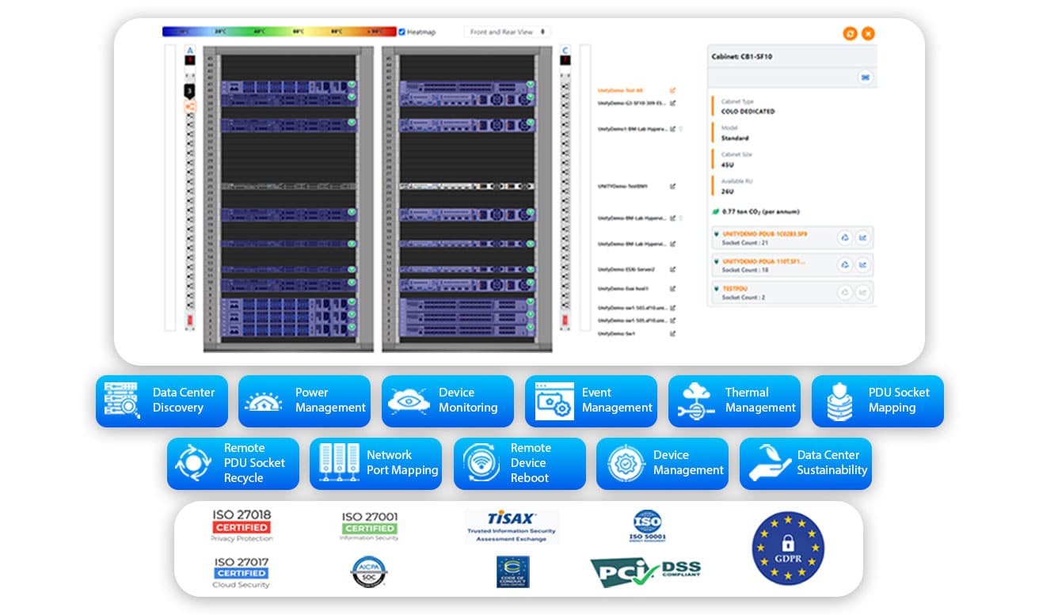Click the orange close icon at top right
The image size is (1039, 615).
[868, 33]
